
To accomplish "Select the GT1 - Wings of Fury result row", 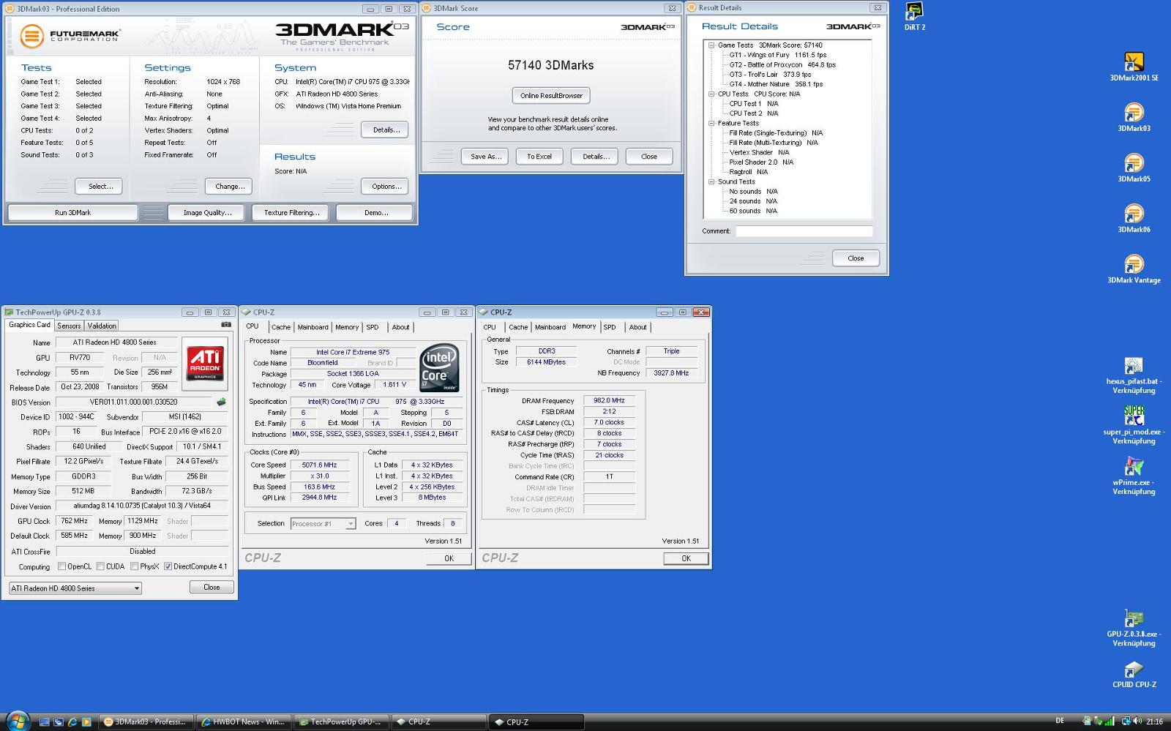I will 778,55.
